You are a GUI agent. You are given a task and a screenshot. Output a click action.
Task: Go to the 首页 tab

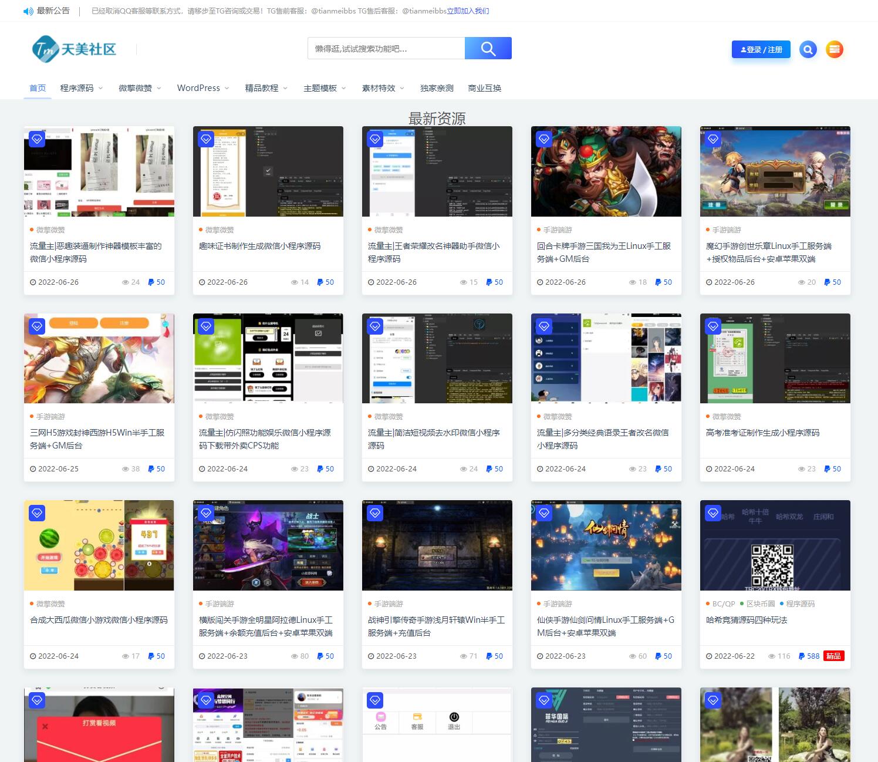(38, 88)
